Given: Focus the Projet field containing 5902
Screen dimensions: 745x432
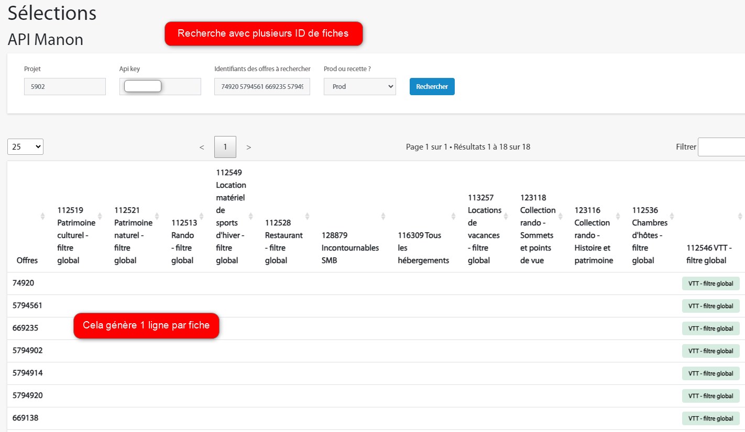Looking at the screenshot, I should pos(65,86).
